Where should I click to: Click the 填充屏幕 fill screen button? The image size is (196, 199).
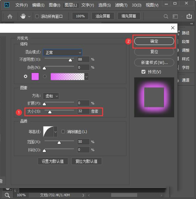pos(129,16)
